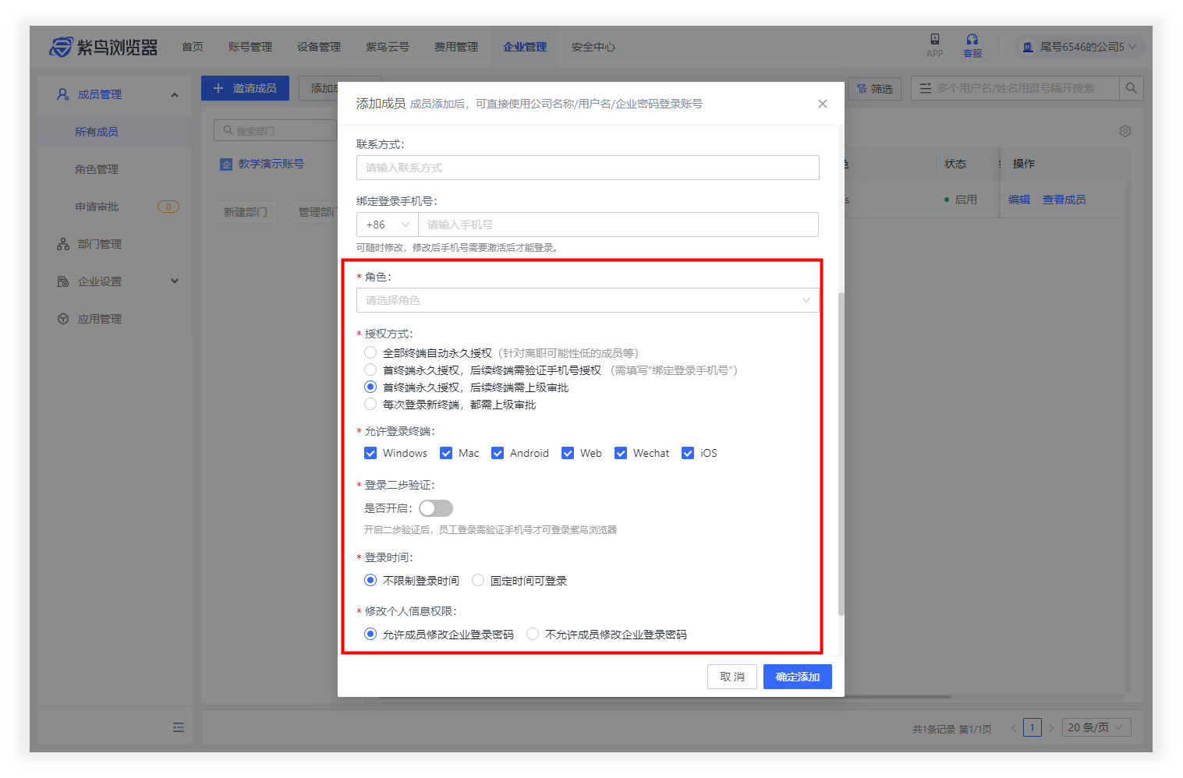
Task: Open the 安全中心 top menu
Action: coord(593,47)
